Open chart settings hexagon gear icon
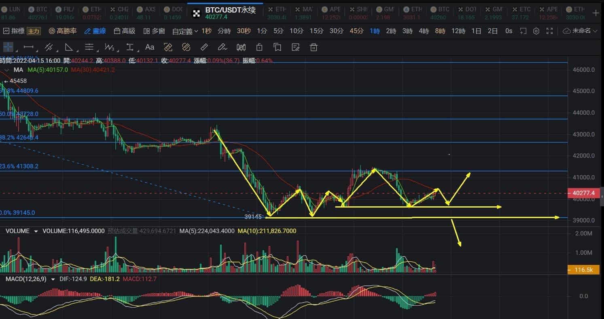This screenshot has width=604, height=319. [x=536, y=31]
